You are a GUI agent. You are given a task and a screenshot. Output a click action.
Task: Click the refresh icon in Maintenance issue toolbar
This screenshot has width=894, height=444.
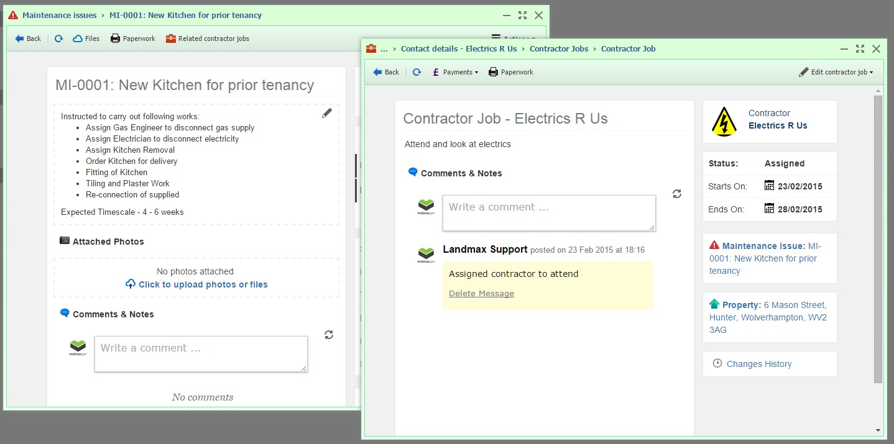click(58, 39)
